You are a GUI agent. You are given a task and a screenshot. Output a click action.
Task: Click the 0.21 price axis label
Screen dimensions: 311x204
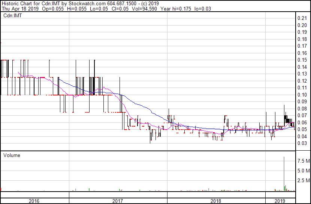tap(302, 18)
